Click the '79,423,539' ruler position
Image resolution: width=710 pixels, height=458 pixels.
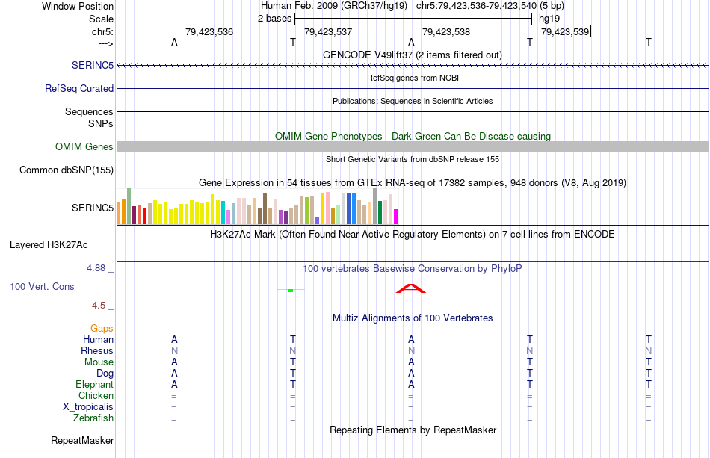(x=565, y=31)
